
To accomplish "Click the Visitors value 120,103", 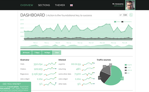I will [38, 69].
